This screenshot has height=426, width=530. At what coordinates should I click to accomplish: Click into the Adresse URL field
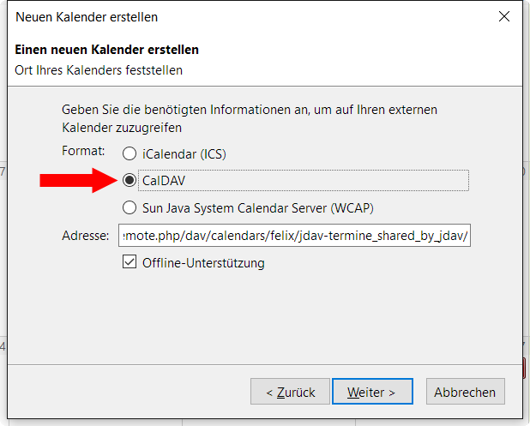click(x=294, y=235)
